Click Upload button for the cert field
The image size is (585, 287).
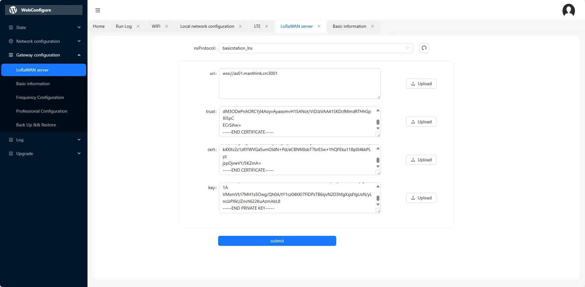pyautogui.click(x=421, y=160)
